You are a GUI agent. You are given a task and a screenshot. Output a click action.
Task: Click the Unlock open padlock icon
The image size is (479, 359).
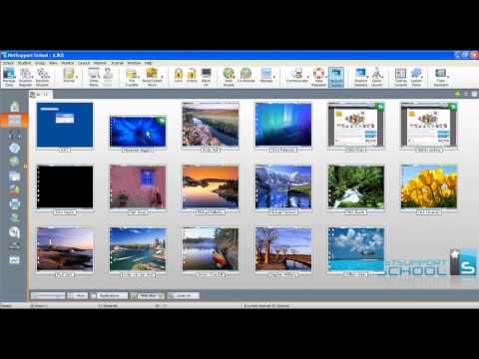(192, 75)
